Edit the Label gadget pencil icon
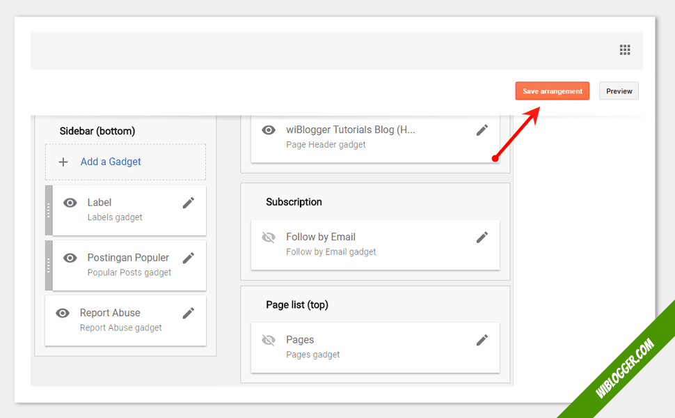Image resolution: width=675 pixels, height=418 pixels. click(189, 203)
